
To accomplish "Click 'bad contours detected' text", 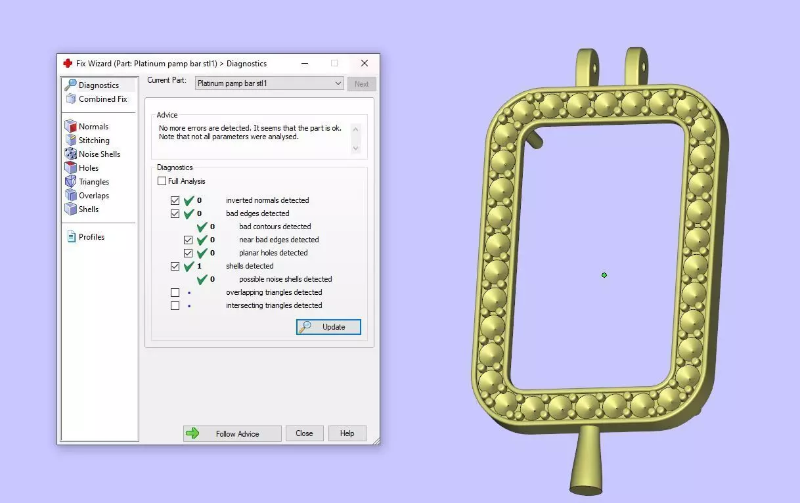I will coord(275,227).
